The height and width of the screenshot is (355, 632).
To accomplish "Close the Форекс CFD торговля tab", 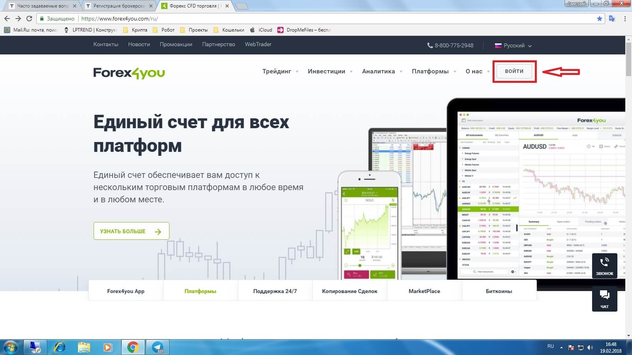I will pos(227,6).
